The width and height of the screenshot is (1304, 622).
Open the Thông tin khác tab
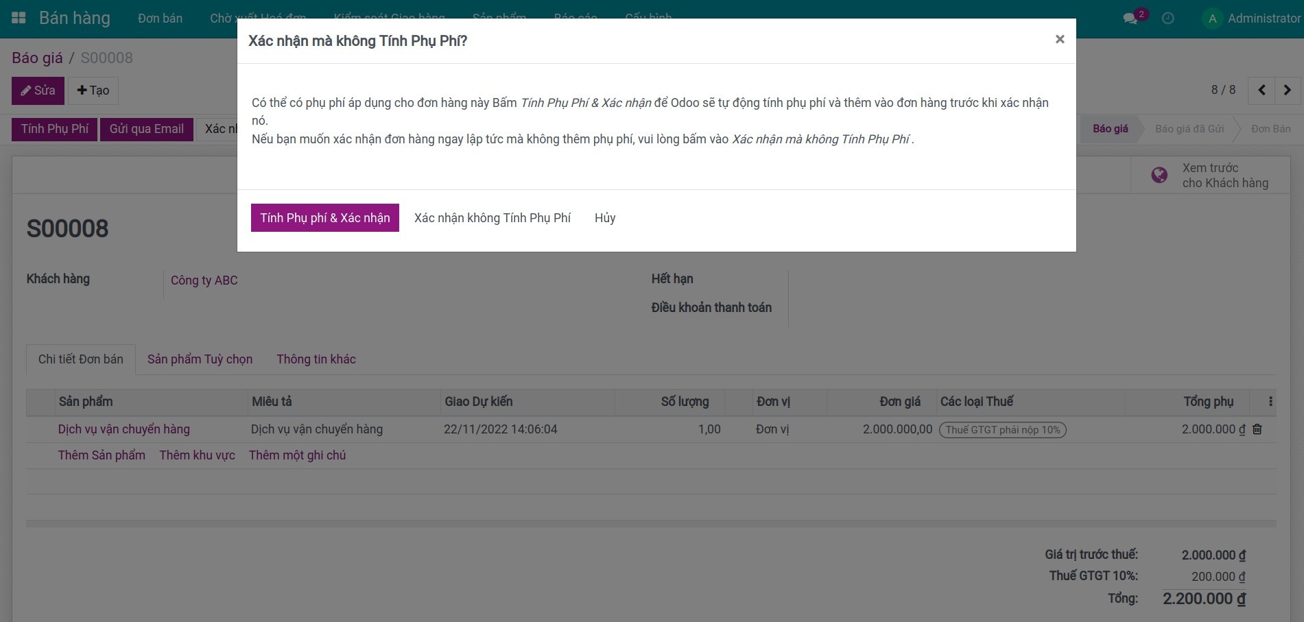point(316,359)
